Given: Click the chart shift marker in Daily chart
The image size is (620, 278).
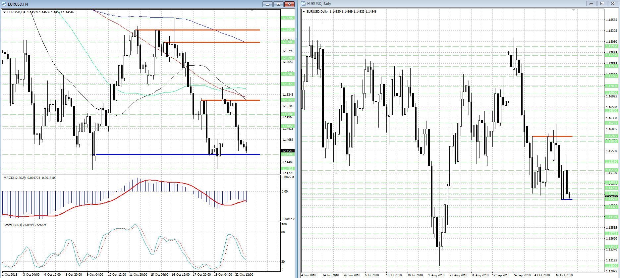Looking at the screenshot, I should coord(573,10).
